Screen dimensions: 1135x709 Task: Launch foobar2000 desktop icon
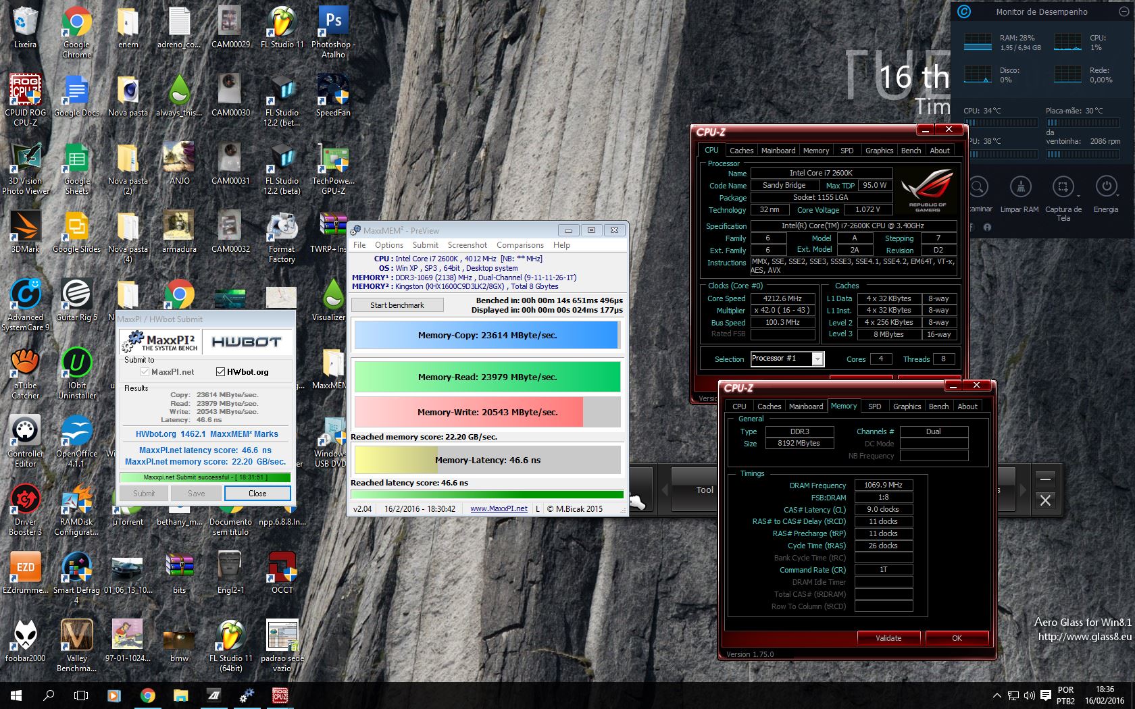pos(25,640)
